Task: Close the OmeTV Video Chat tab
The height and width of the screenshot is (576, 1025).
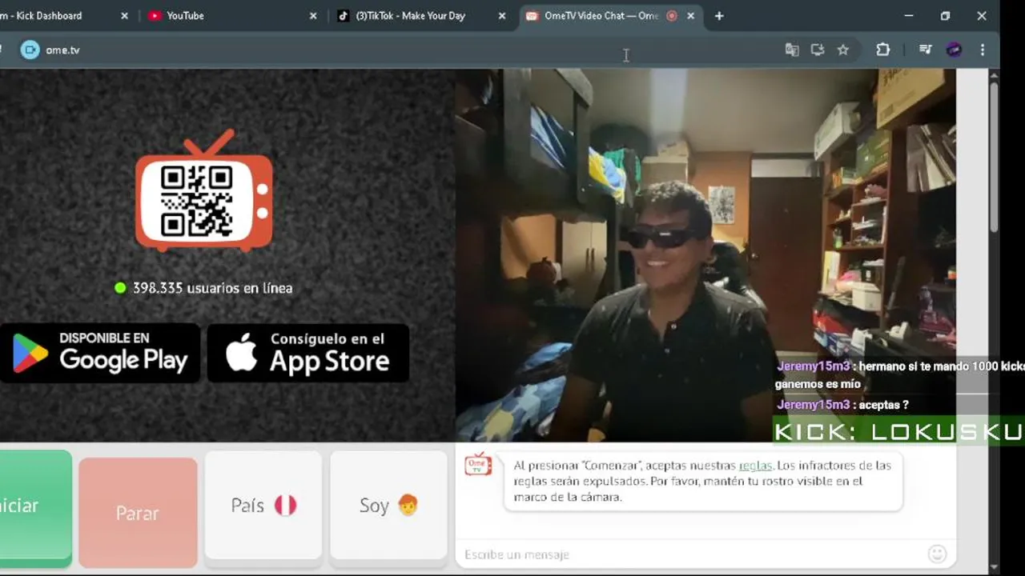Action: pyautogui.click(x=691, y=16)
